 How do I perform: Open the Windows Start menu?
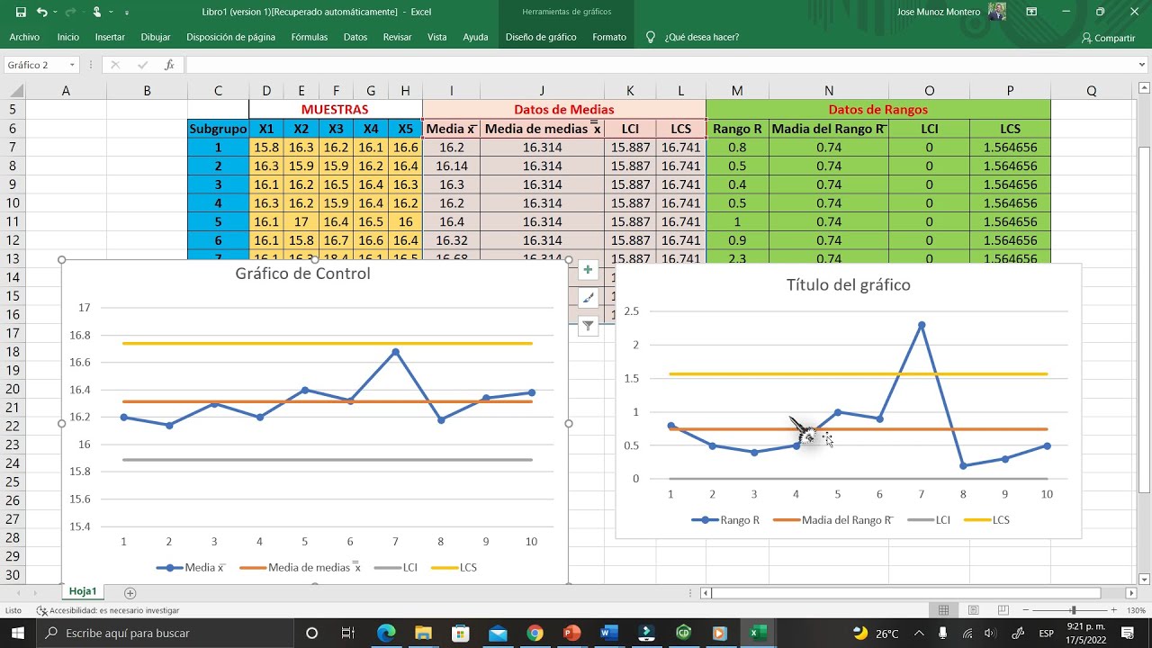[x=19, y=633]
